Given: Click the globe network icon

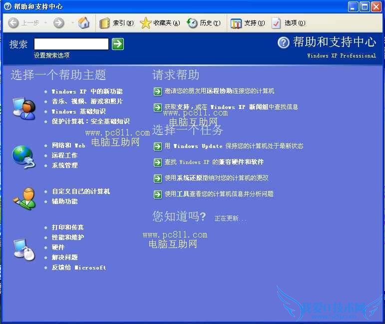Looking at the screenshot, I should point(24,157).
